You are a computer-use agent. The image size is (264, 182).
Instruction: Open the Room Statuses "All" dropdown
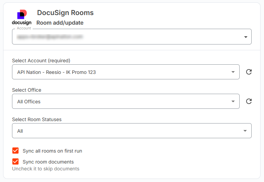(127, 131)
